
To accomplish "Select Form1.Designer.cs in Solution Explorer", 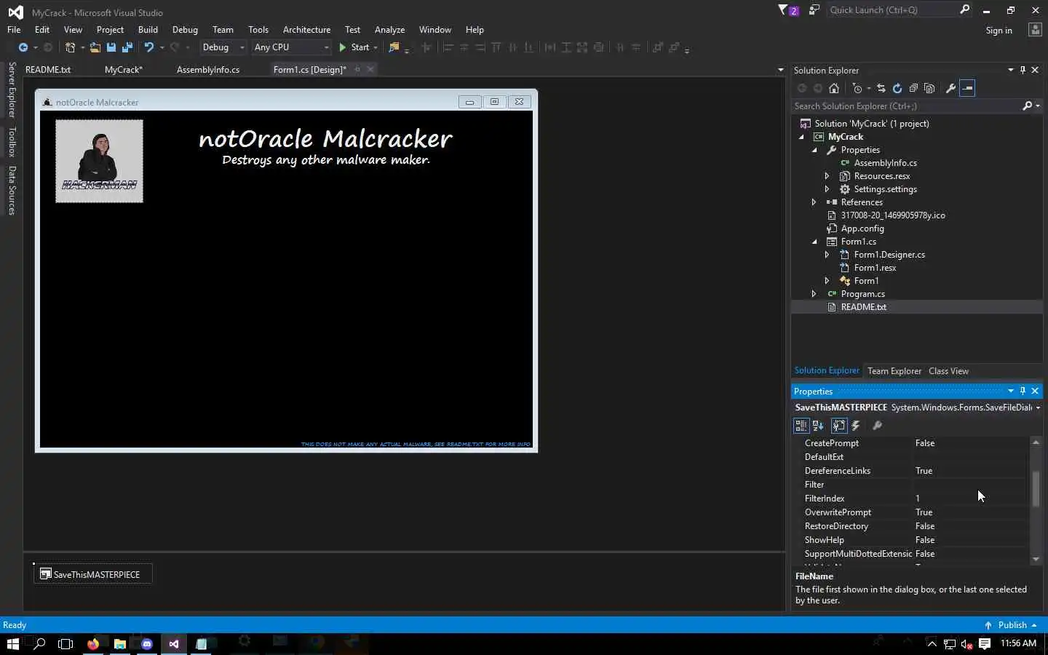I will [x=889, y=255].
